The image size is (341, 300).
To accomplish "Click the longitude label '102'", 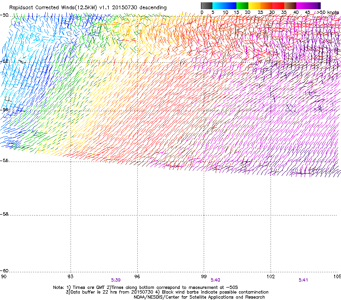I will pos(270,276).
